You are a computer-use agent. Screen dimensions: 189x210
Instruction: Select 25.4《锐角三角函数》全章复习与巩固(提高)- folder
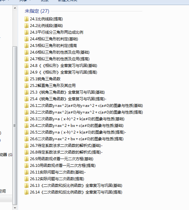[65, 99]
